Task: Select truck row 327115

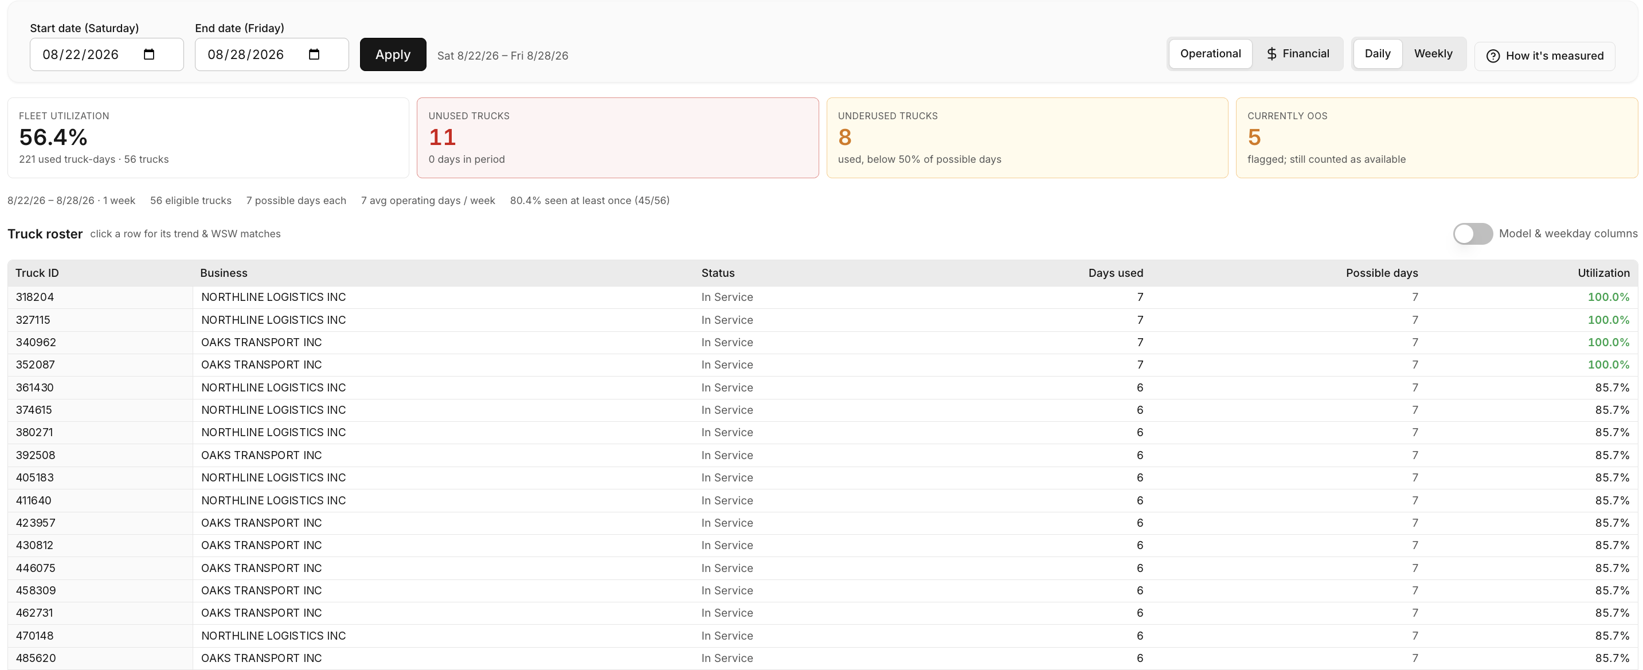Action: tap(823, 320)
